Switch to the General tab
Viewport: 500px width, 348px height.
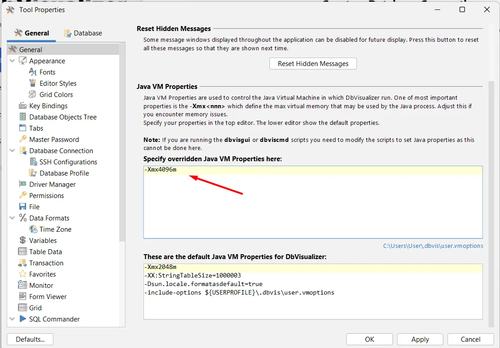31,33
